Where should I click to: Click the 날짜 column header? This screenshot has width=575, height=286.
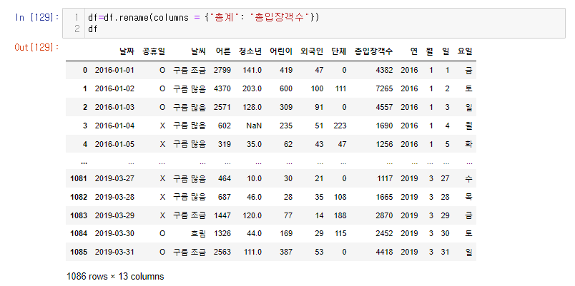click(x=127, y=51)
